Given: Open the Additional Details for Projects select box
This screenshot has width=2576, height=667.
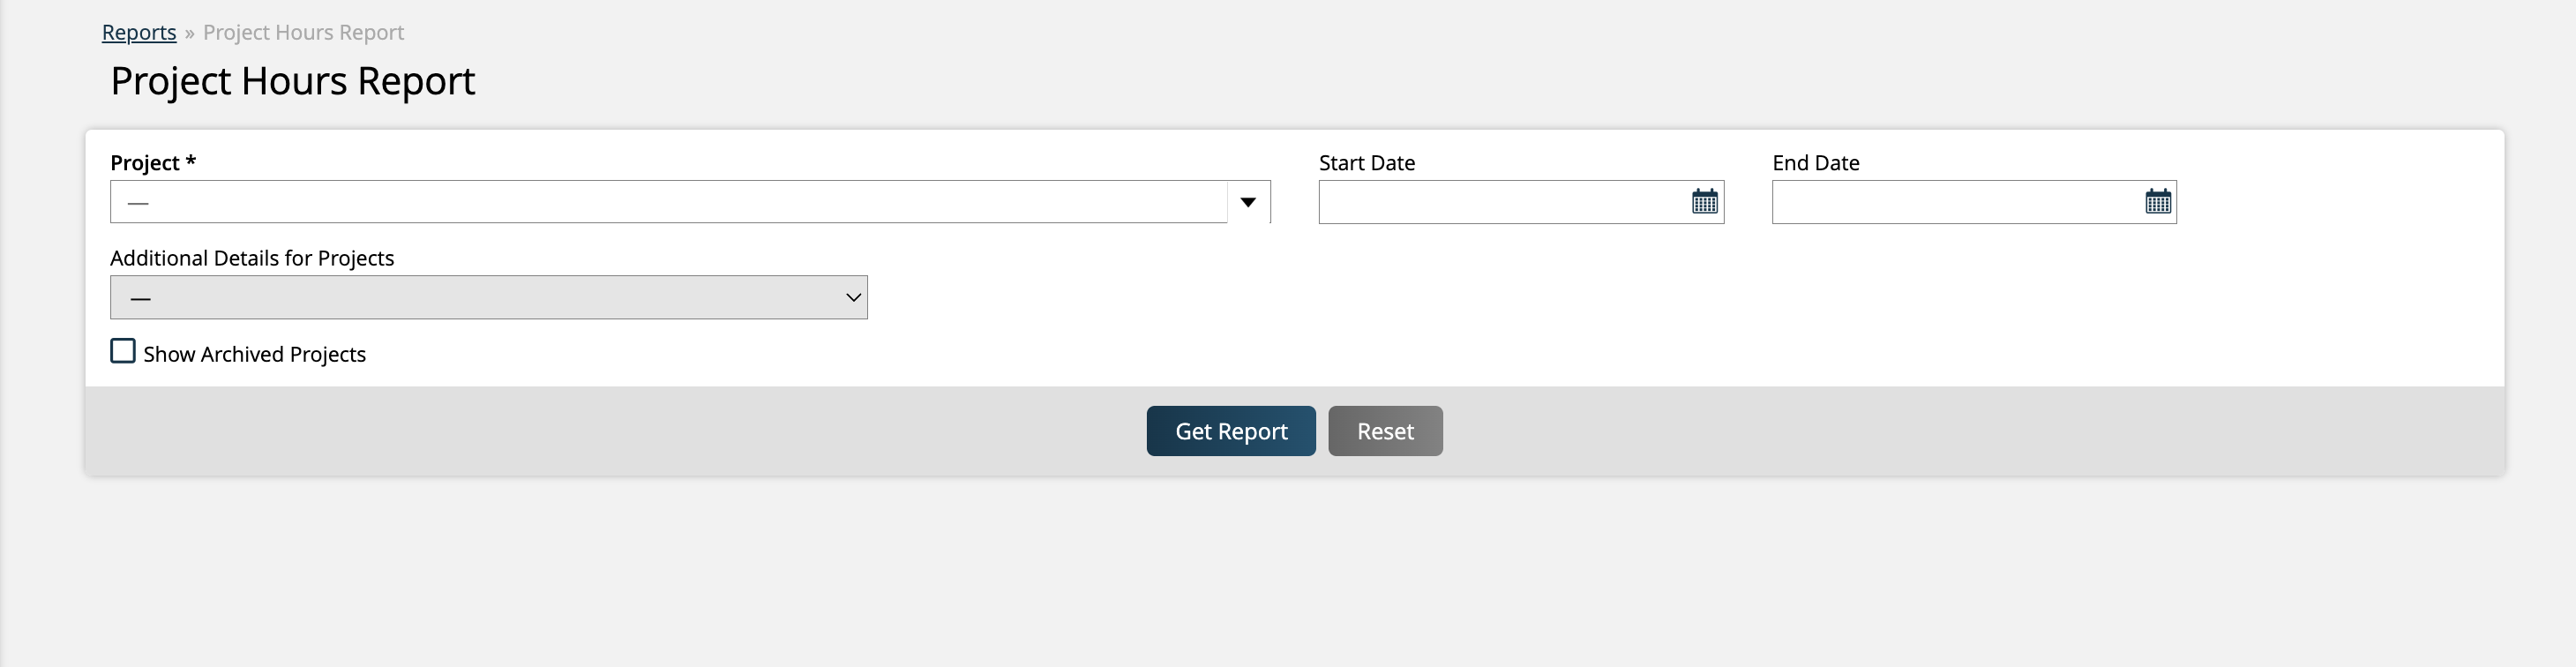Looking at the screenshot, I should 488,298.
